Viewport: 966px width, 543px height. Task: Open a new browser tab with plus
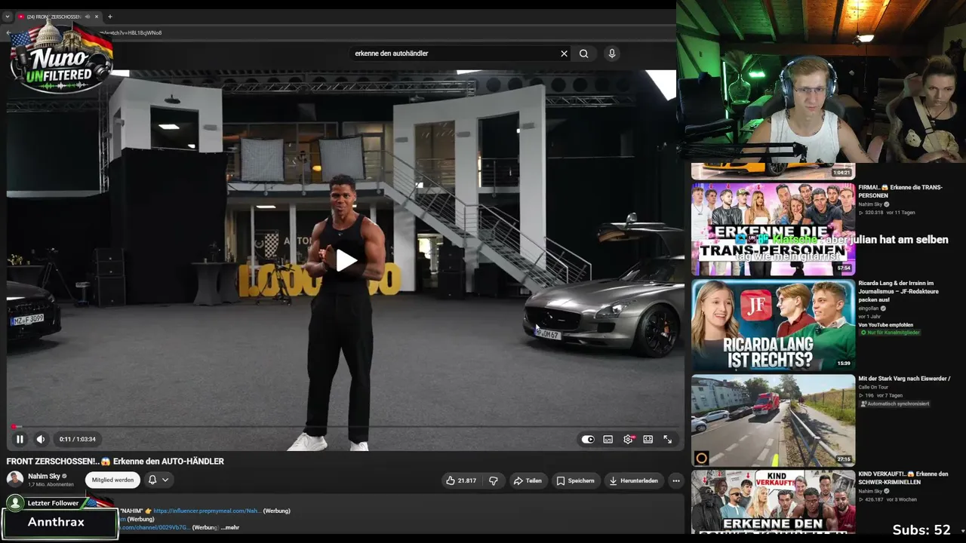tap(110, 17)
